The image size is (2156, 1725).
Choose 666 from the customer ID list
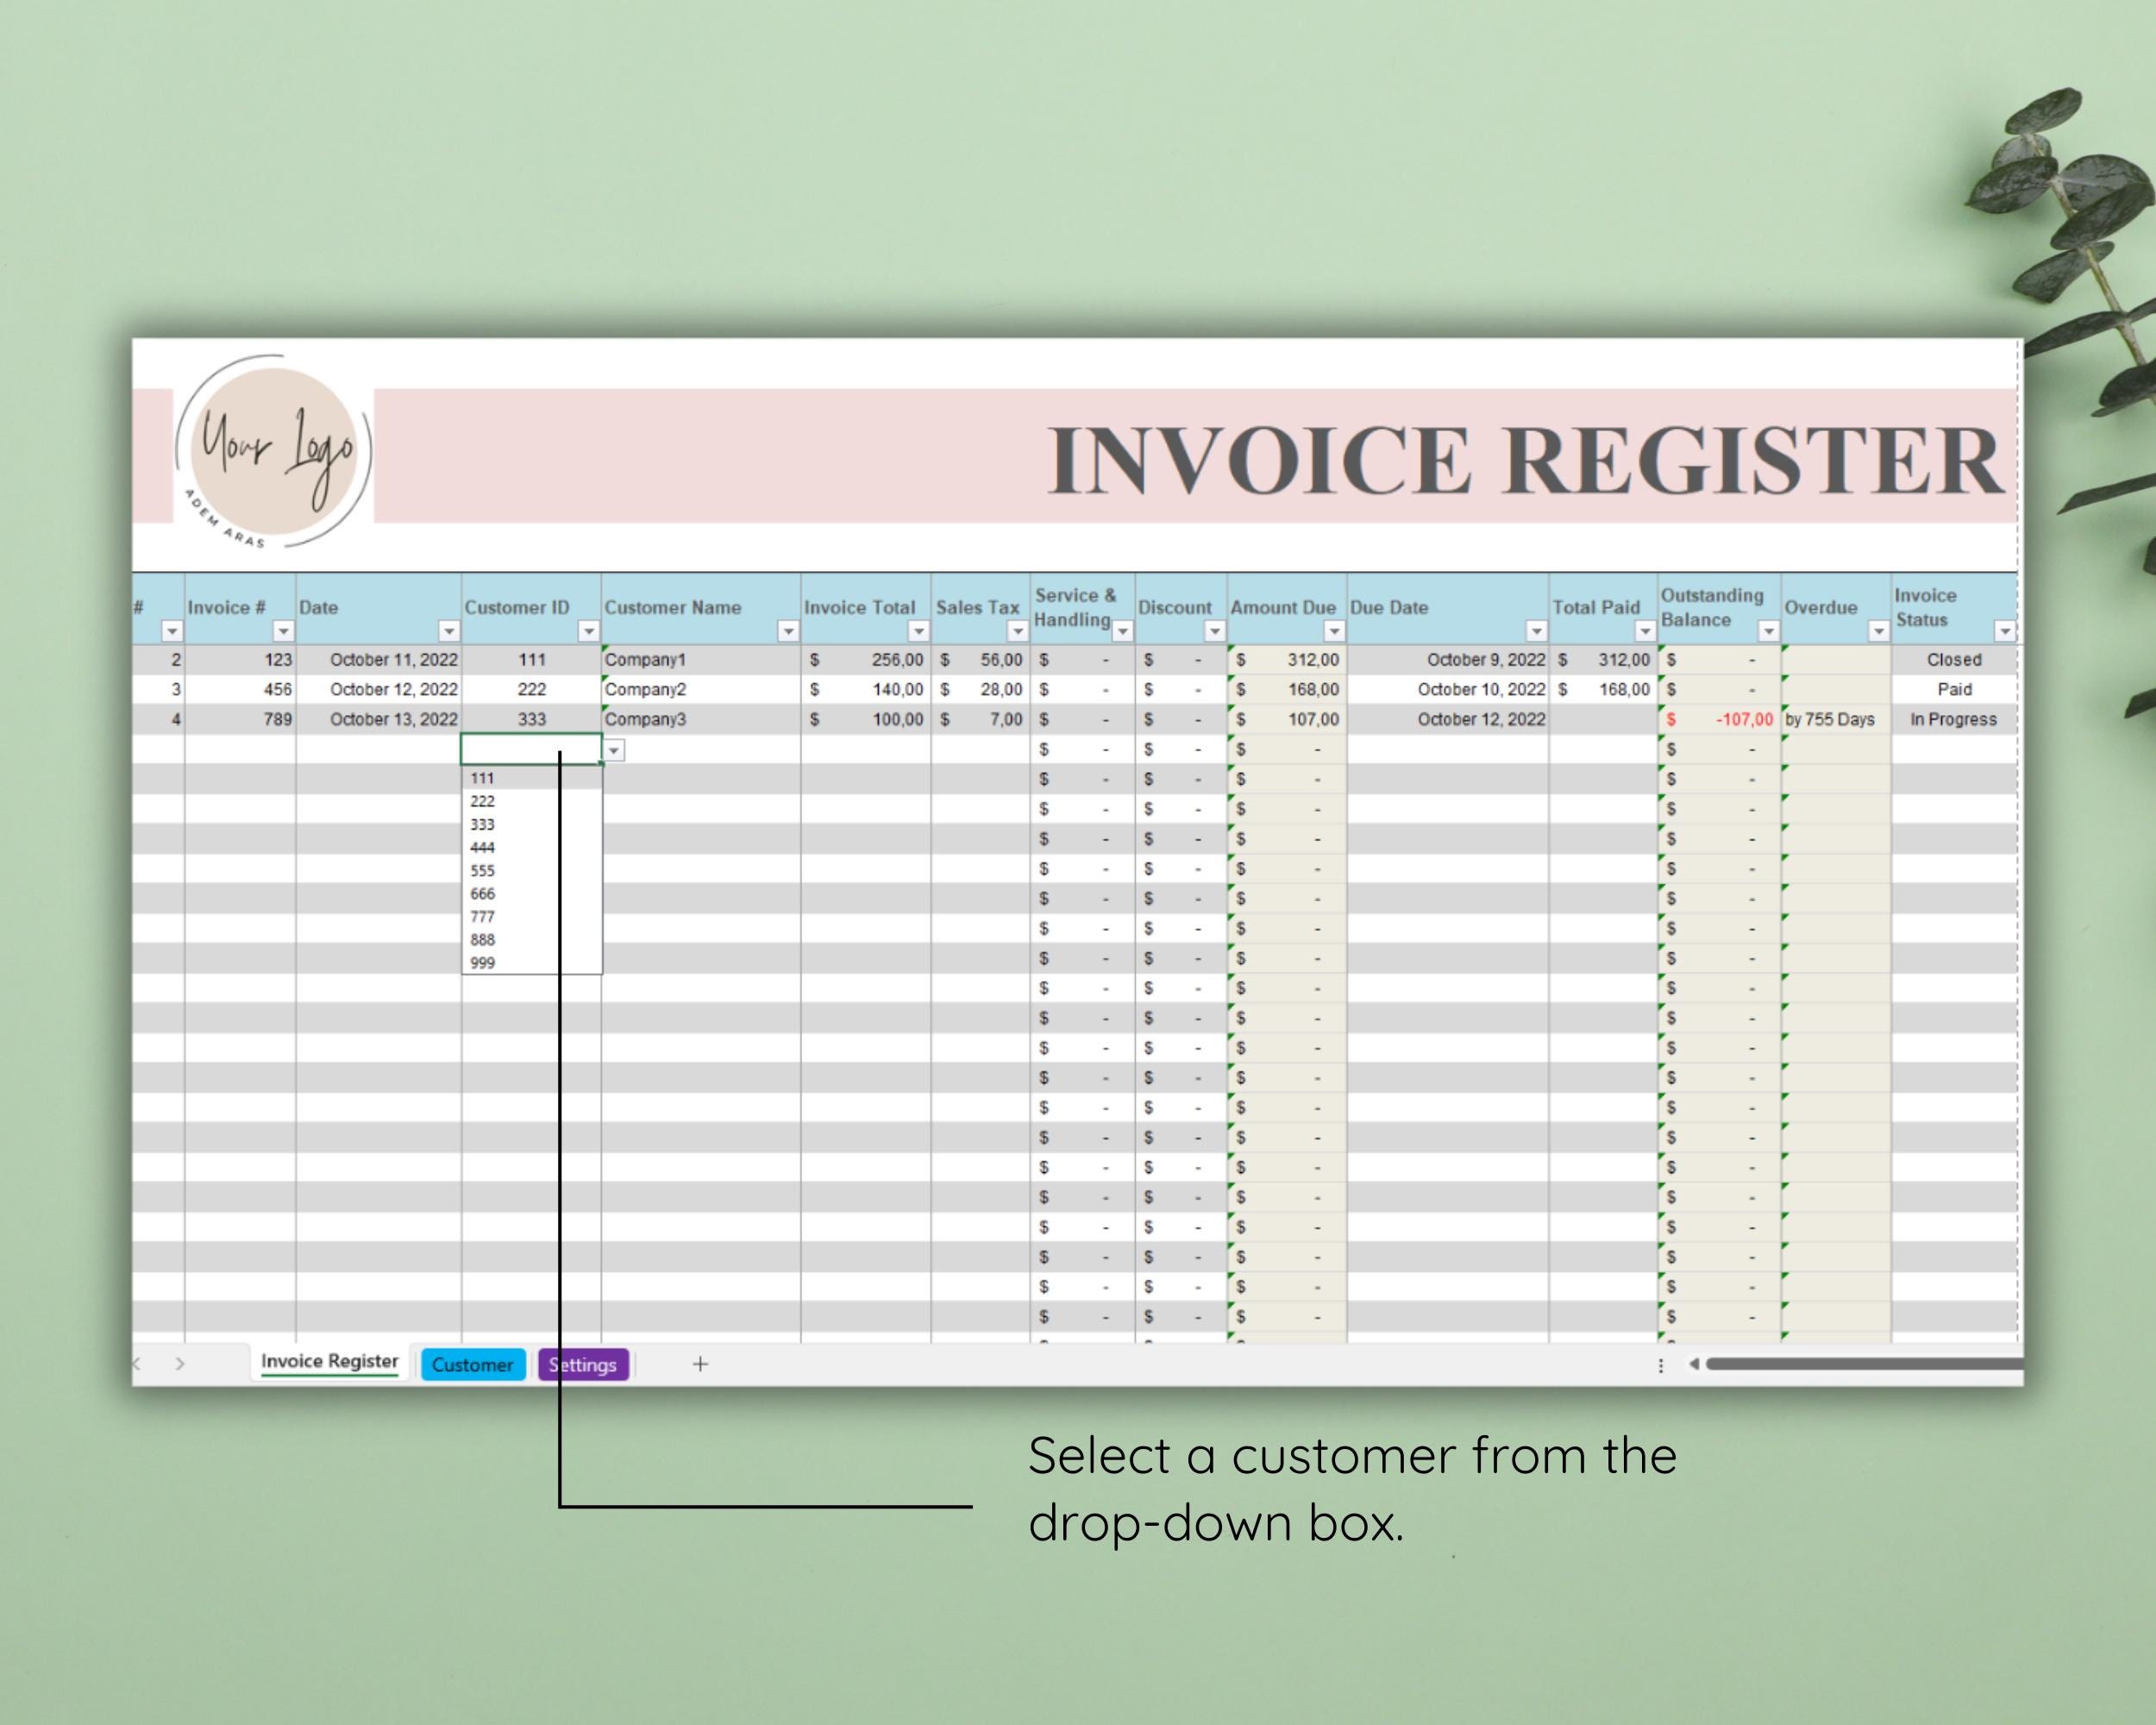coord(531,893)
